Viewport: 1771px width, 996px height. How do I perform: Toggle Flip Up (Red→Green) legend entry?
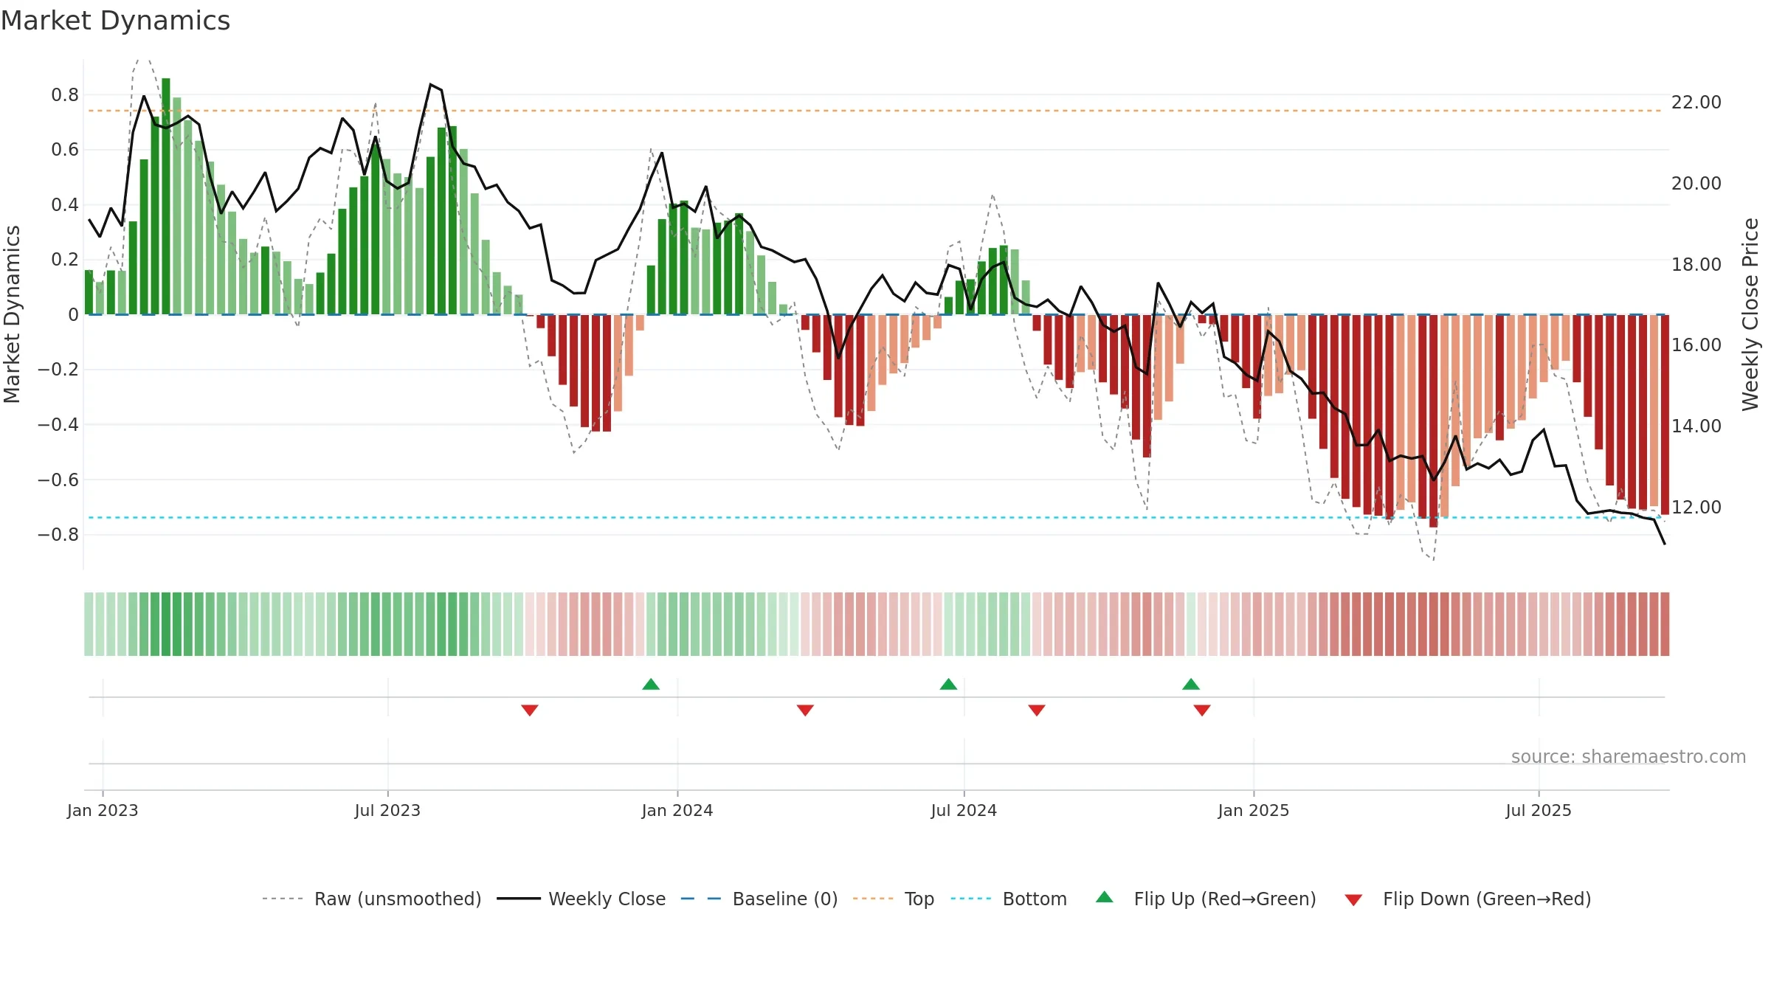pyautogui.click(x=1206, y=899)
